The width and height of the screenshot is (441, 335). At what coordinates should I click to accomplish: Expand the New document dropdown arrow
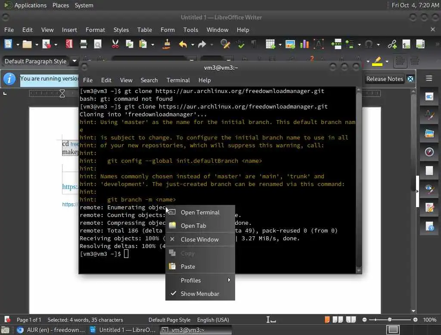tap(17, 44)
